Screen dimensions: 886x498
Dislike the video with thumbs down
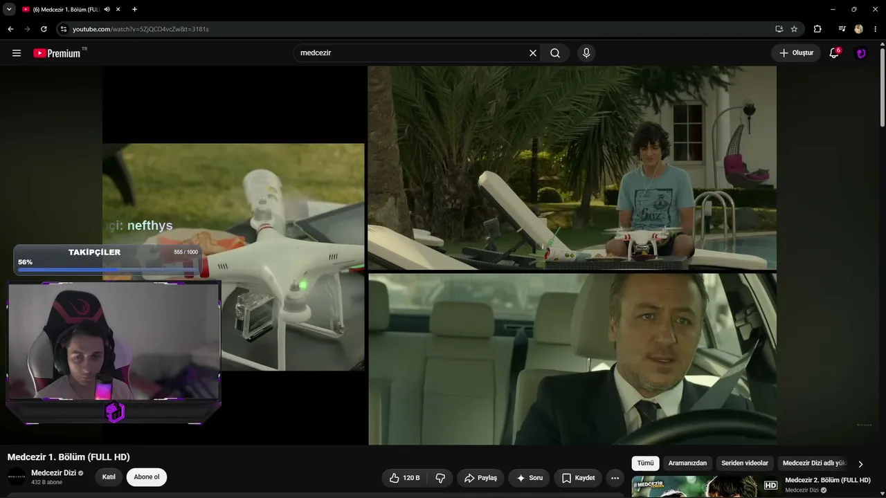click(x=440, y=478)
